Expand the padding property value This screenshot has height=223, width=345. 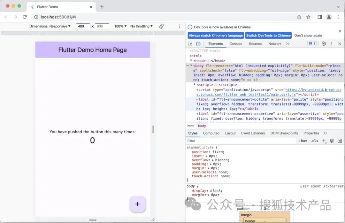[x=211, y=164]
